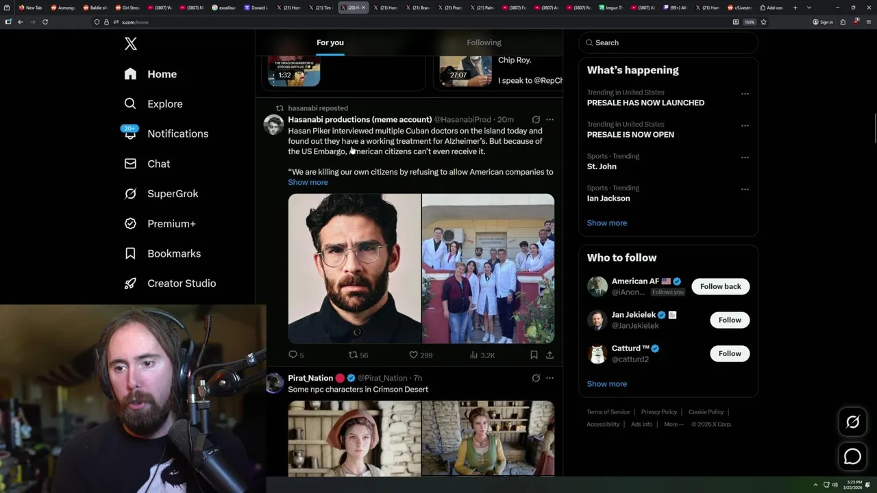The image size is (877, 493).
Task: Open Bookmarks in the sidebar
Action: pos(162,253)
